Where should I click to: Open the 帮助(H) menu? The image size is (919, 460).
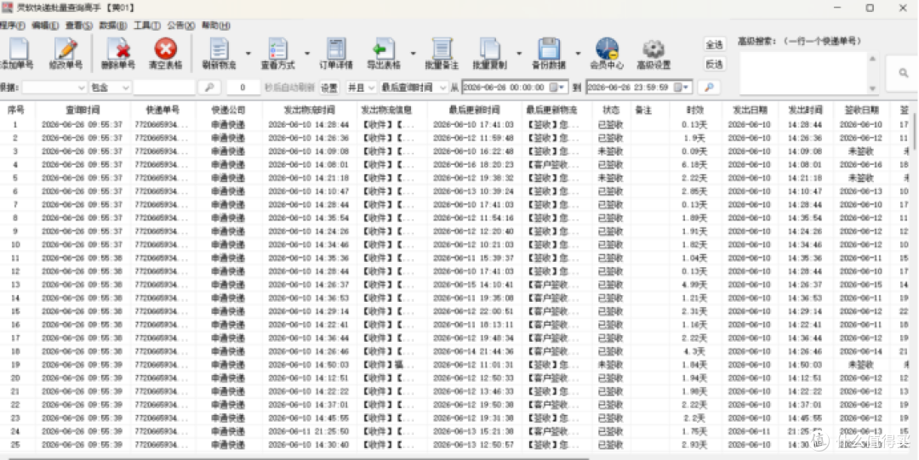pos(215,26)
